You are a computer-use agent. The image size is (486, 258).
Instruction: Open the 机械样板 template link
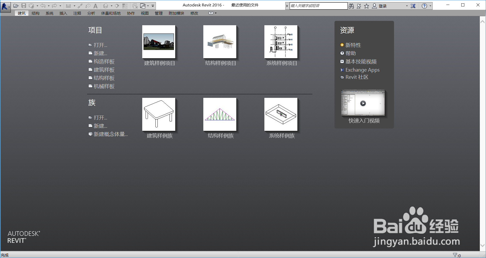(102, 86)
